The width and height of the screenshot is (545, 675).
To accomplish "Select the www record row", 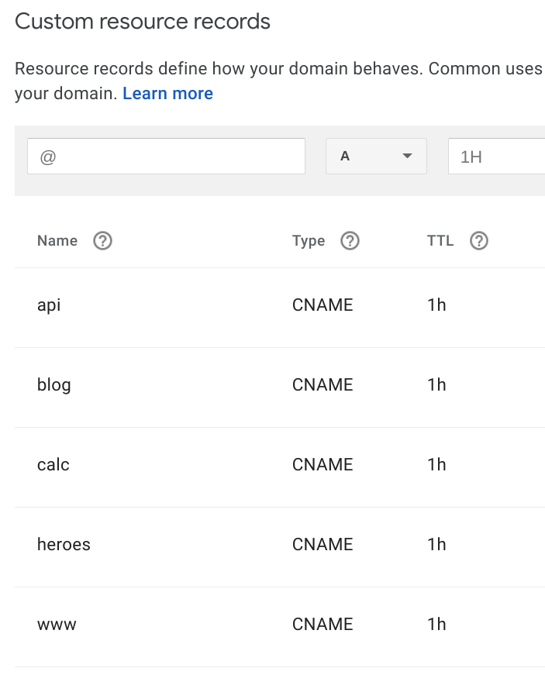I will [57, 624].
